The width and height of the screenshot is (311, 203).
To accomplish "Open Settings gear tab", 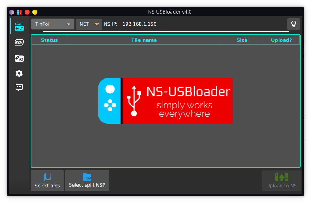I will pyautogui.click(x=19, y=73).
